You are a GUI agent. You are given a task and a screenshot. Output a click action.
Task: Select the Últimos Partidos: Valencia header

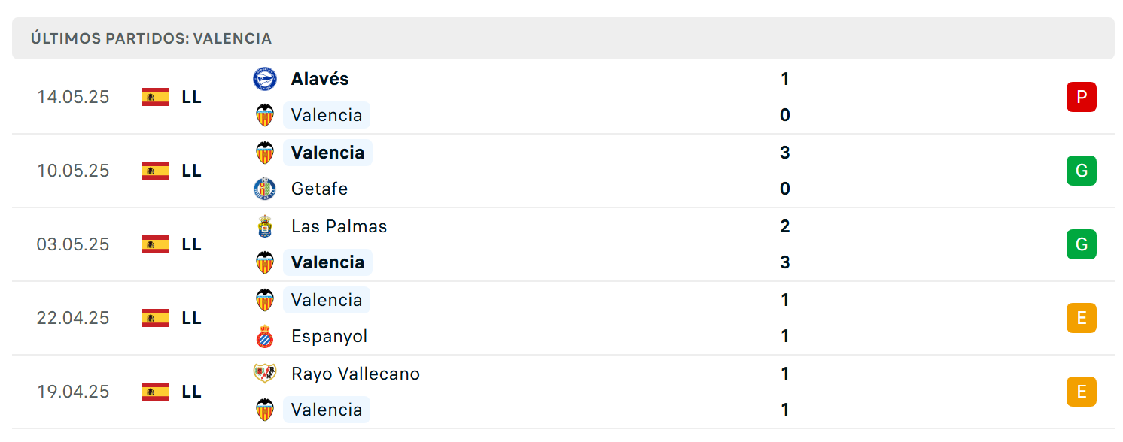tap(151, 38)
